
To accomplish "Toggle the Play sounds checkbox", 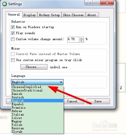I will 13,33.
